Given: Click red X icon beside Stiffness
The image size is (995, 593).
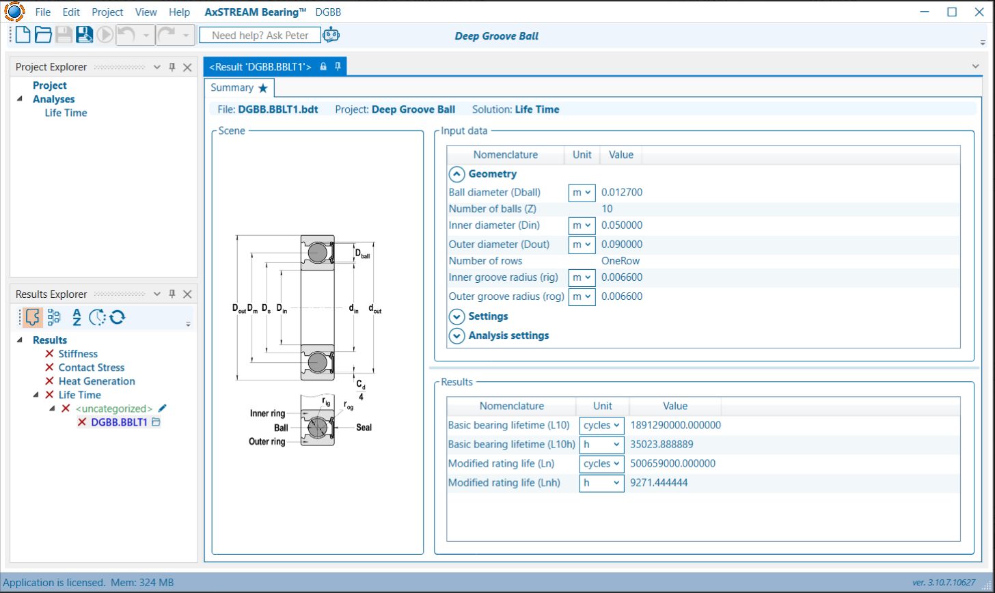Looking at the screenshot, I should tap(49, 354).
